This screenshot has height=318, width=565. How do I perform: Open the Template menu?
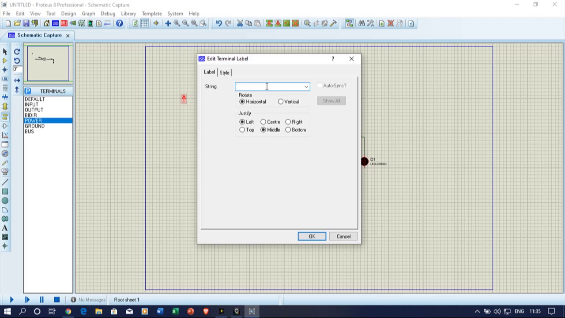(x=152, y=14)
